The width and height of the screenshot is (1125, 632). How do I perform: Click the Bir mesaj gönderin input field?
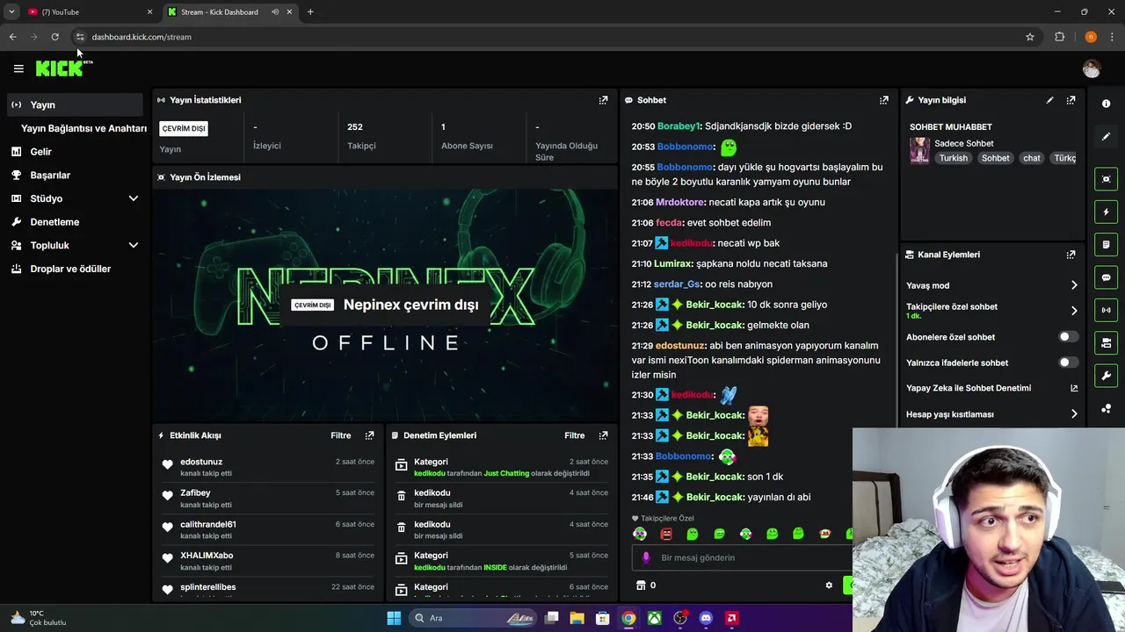[741, 557]
